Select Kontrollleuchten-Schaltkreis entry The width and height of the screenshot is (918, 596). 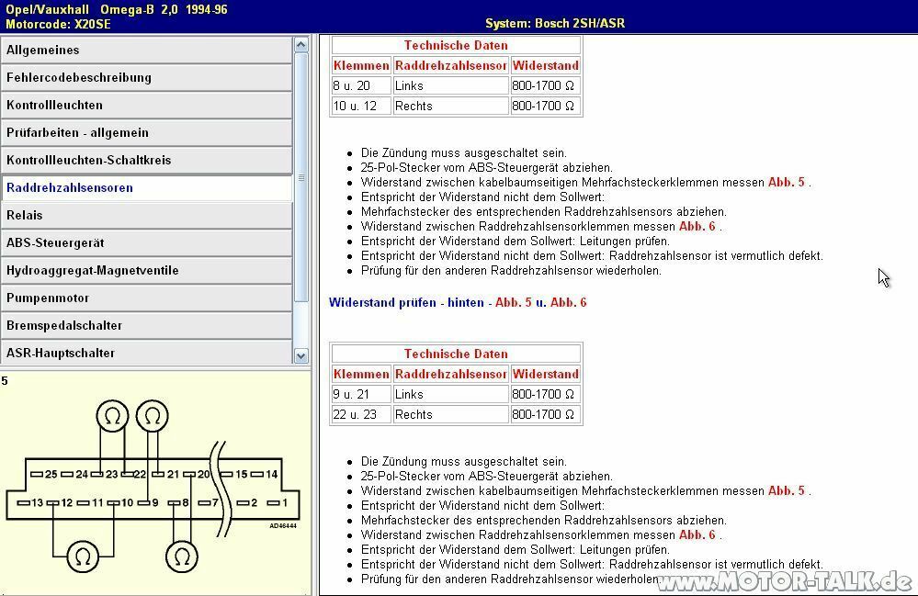pyautogui.click(x=146, y=161)
